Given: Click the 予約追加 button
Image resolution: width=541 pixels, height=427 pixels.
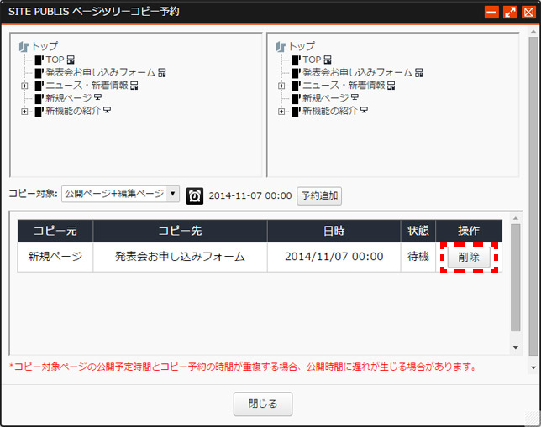Looking at the screenshot, I should (319, 196).
